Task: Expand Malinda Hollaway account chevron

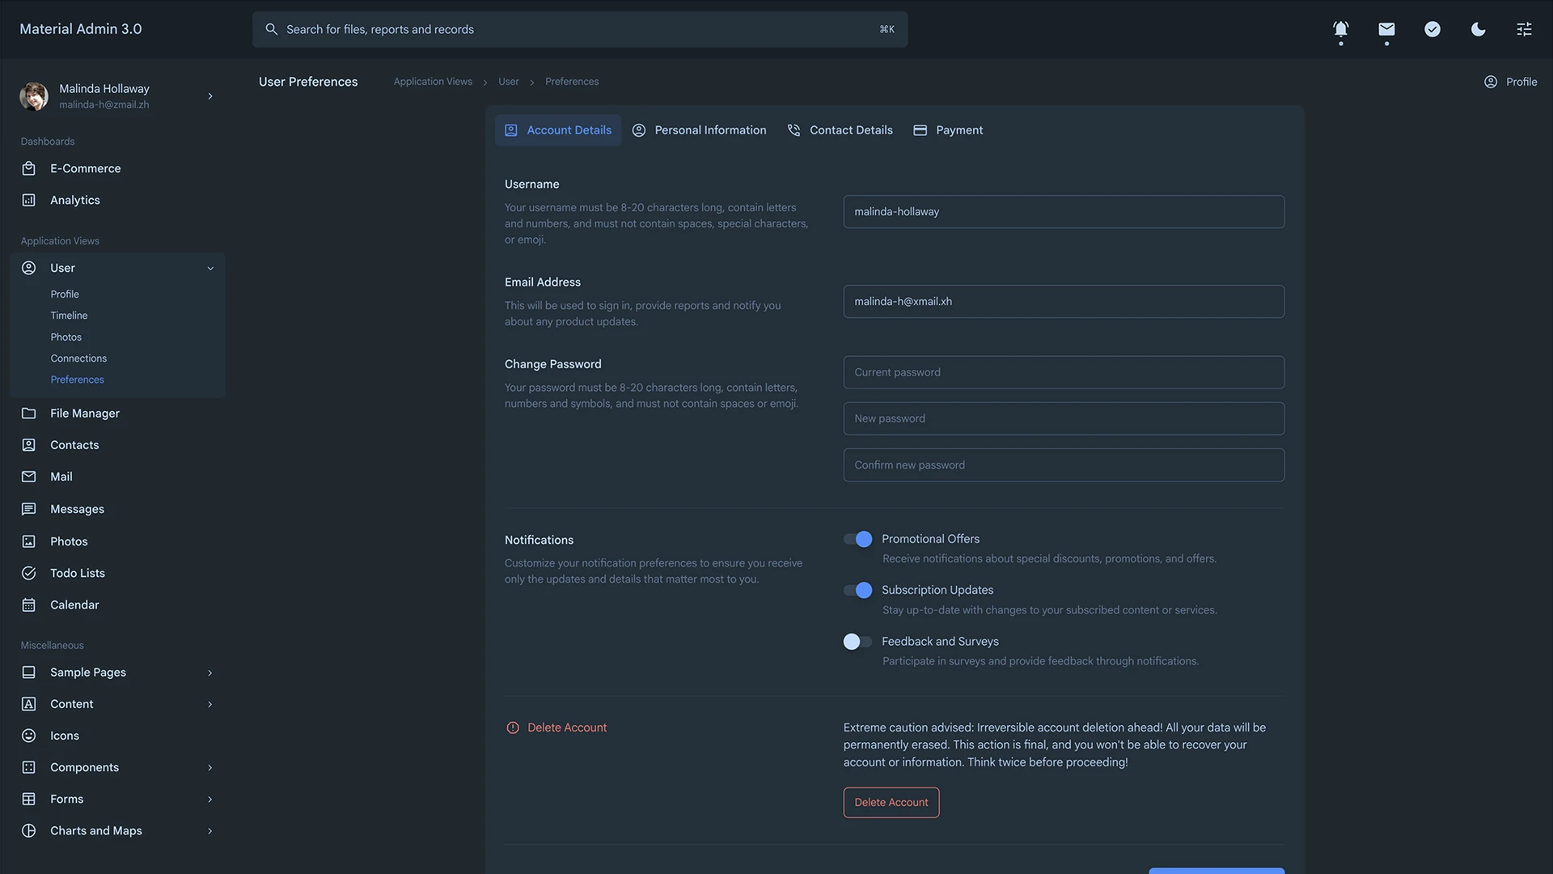Action: click(210, 96)
